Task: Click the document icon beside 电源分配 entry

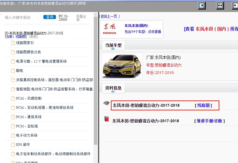Action: click(x=13, y=61)
